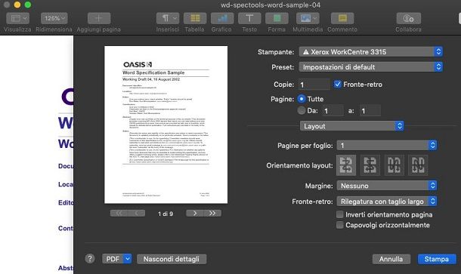Click the Commento comment icon

342,18
